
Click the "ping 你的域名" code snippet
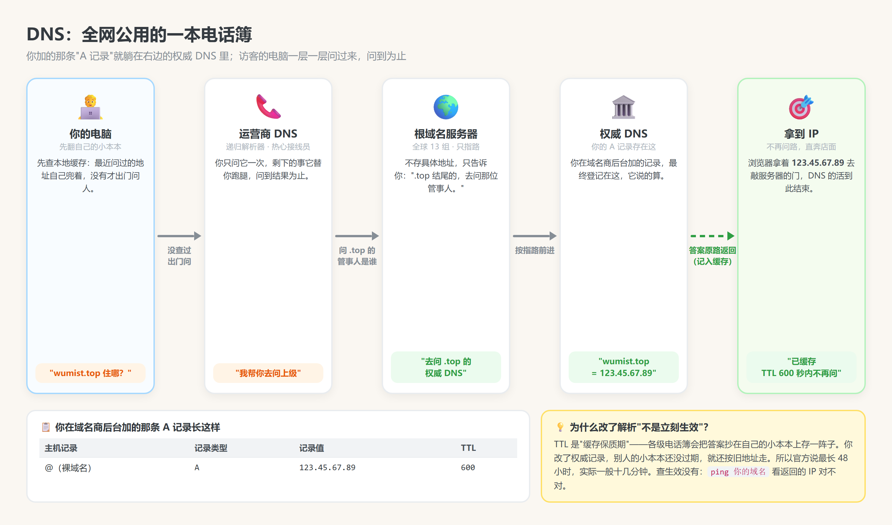[738, 472]
